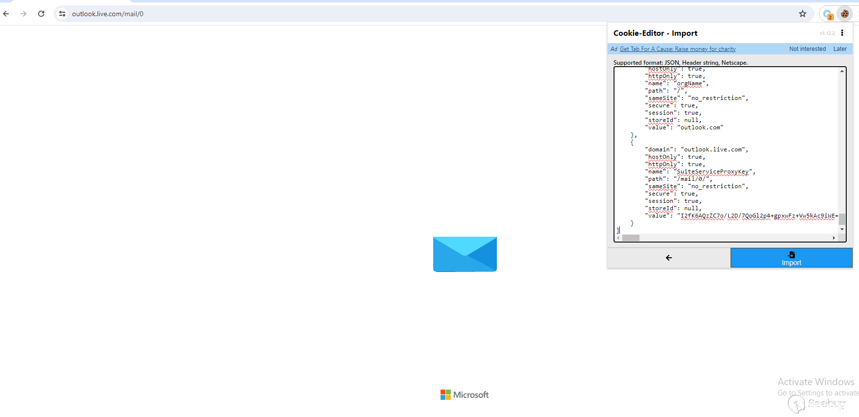Click the Microsoft logo at page bottom
Screen dimensions: 859x417
tap(465, 395)
